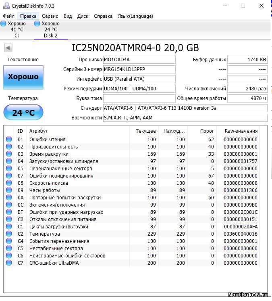Click status orb for Повторные попытки раскрутки row
Viewport: 272px width, 301px height.
pyautogui.click(x=9, y=198)
